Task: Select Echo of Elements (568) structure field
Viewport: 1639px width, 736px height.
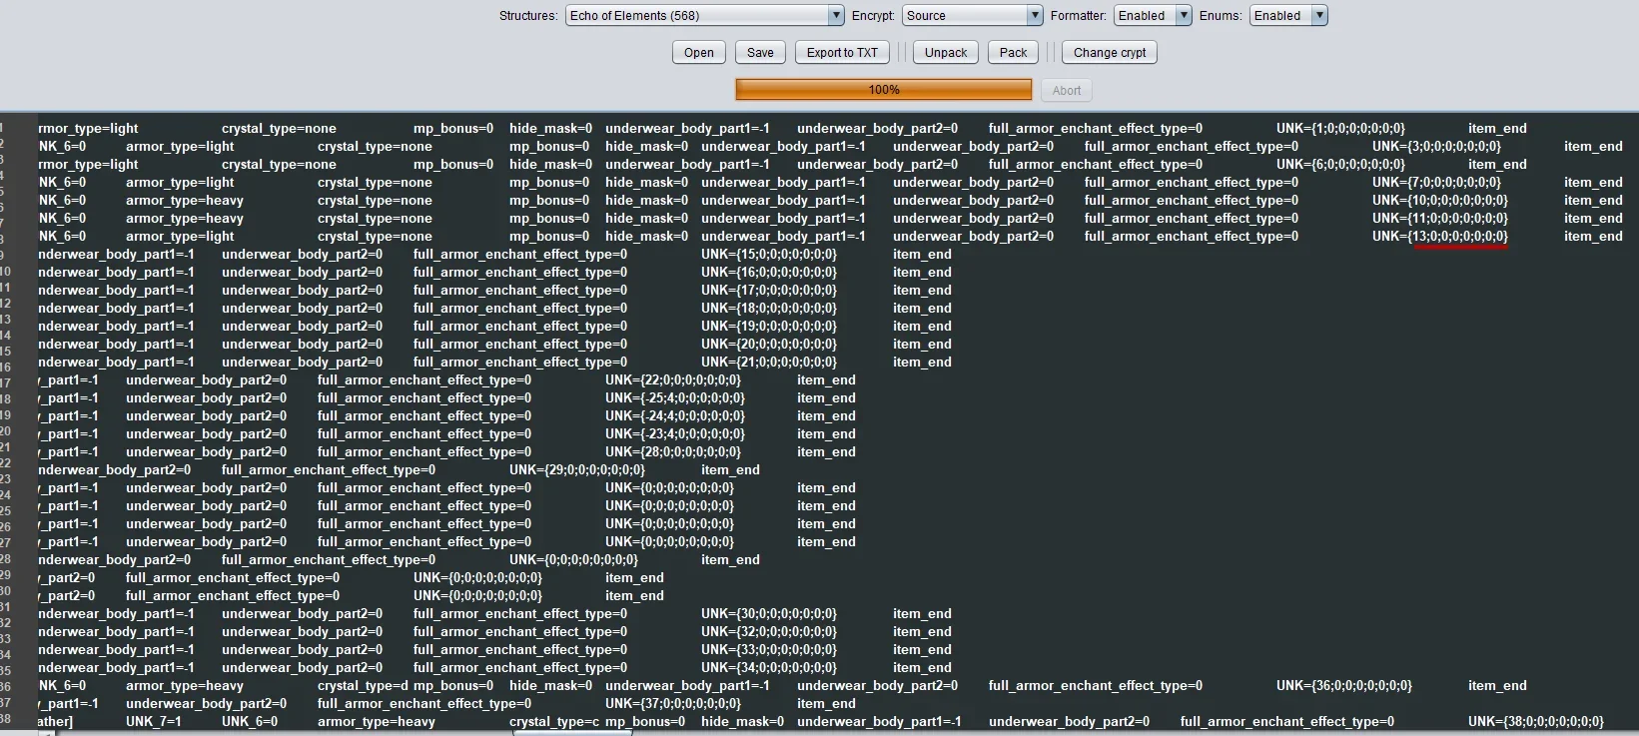Action: point(705,15)
